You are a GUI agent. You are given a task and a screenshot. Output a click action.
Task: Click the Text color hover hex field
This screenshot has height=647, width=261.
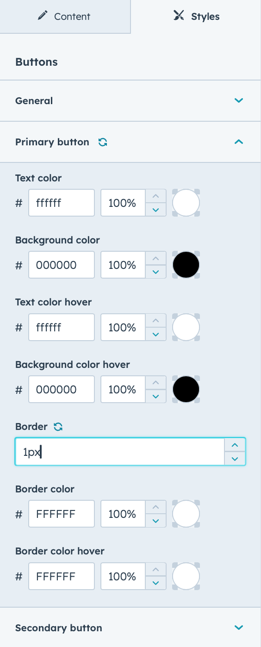click(62, 328)
